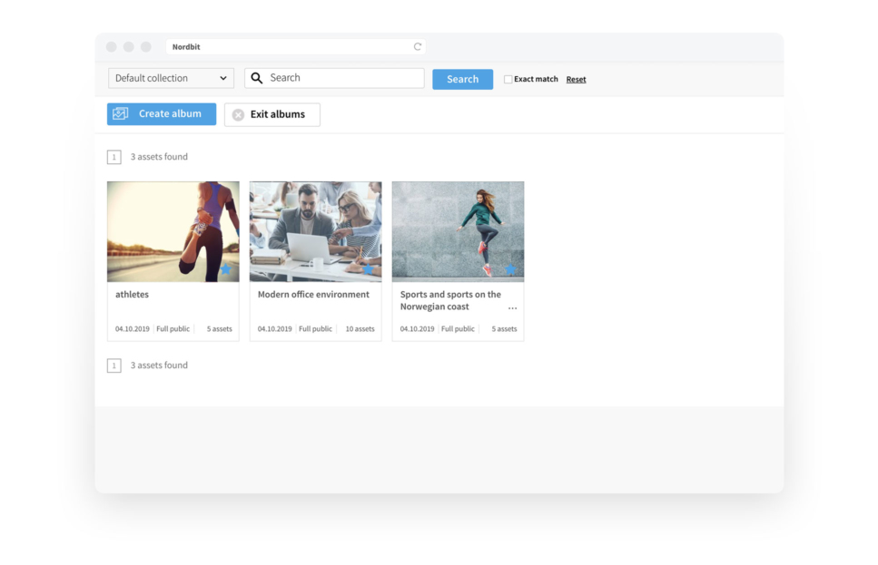Click the Nordbit browser address bar
Screen dimensions: 878x565
click(291, 47)
